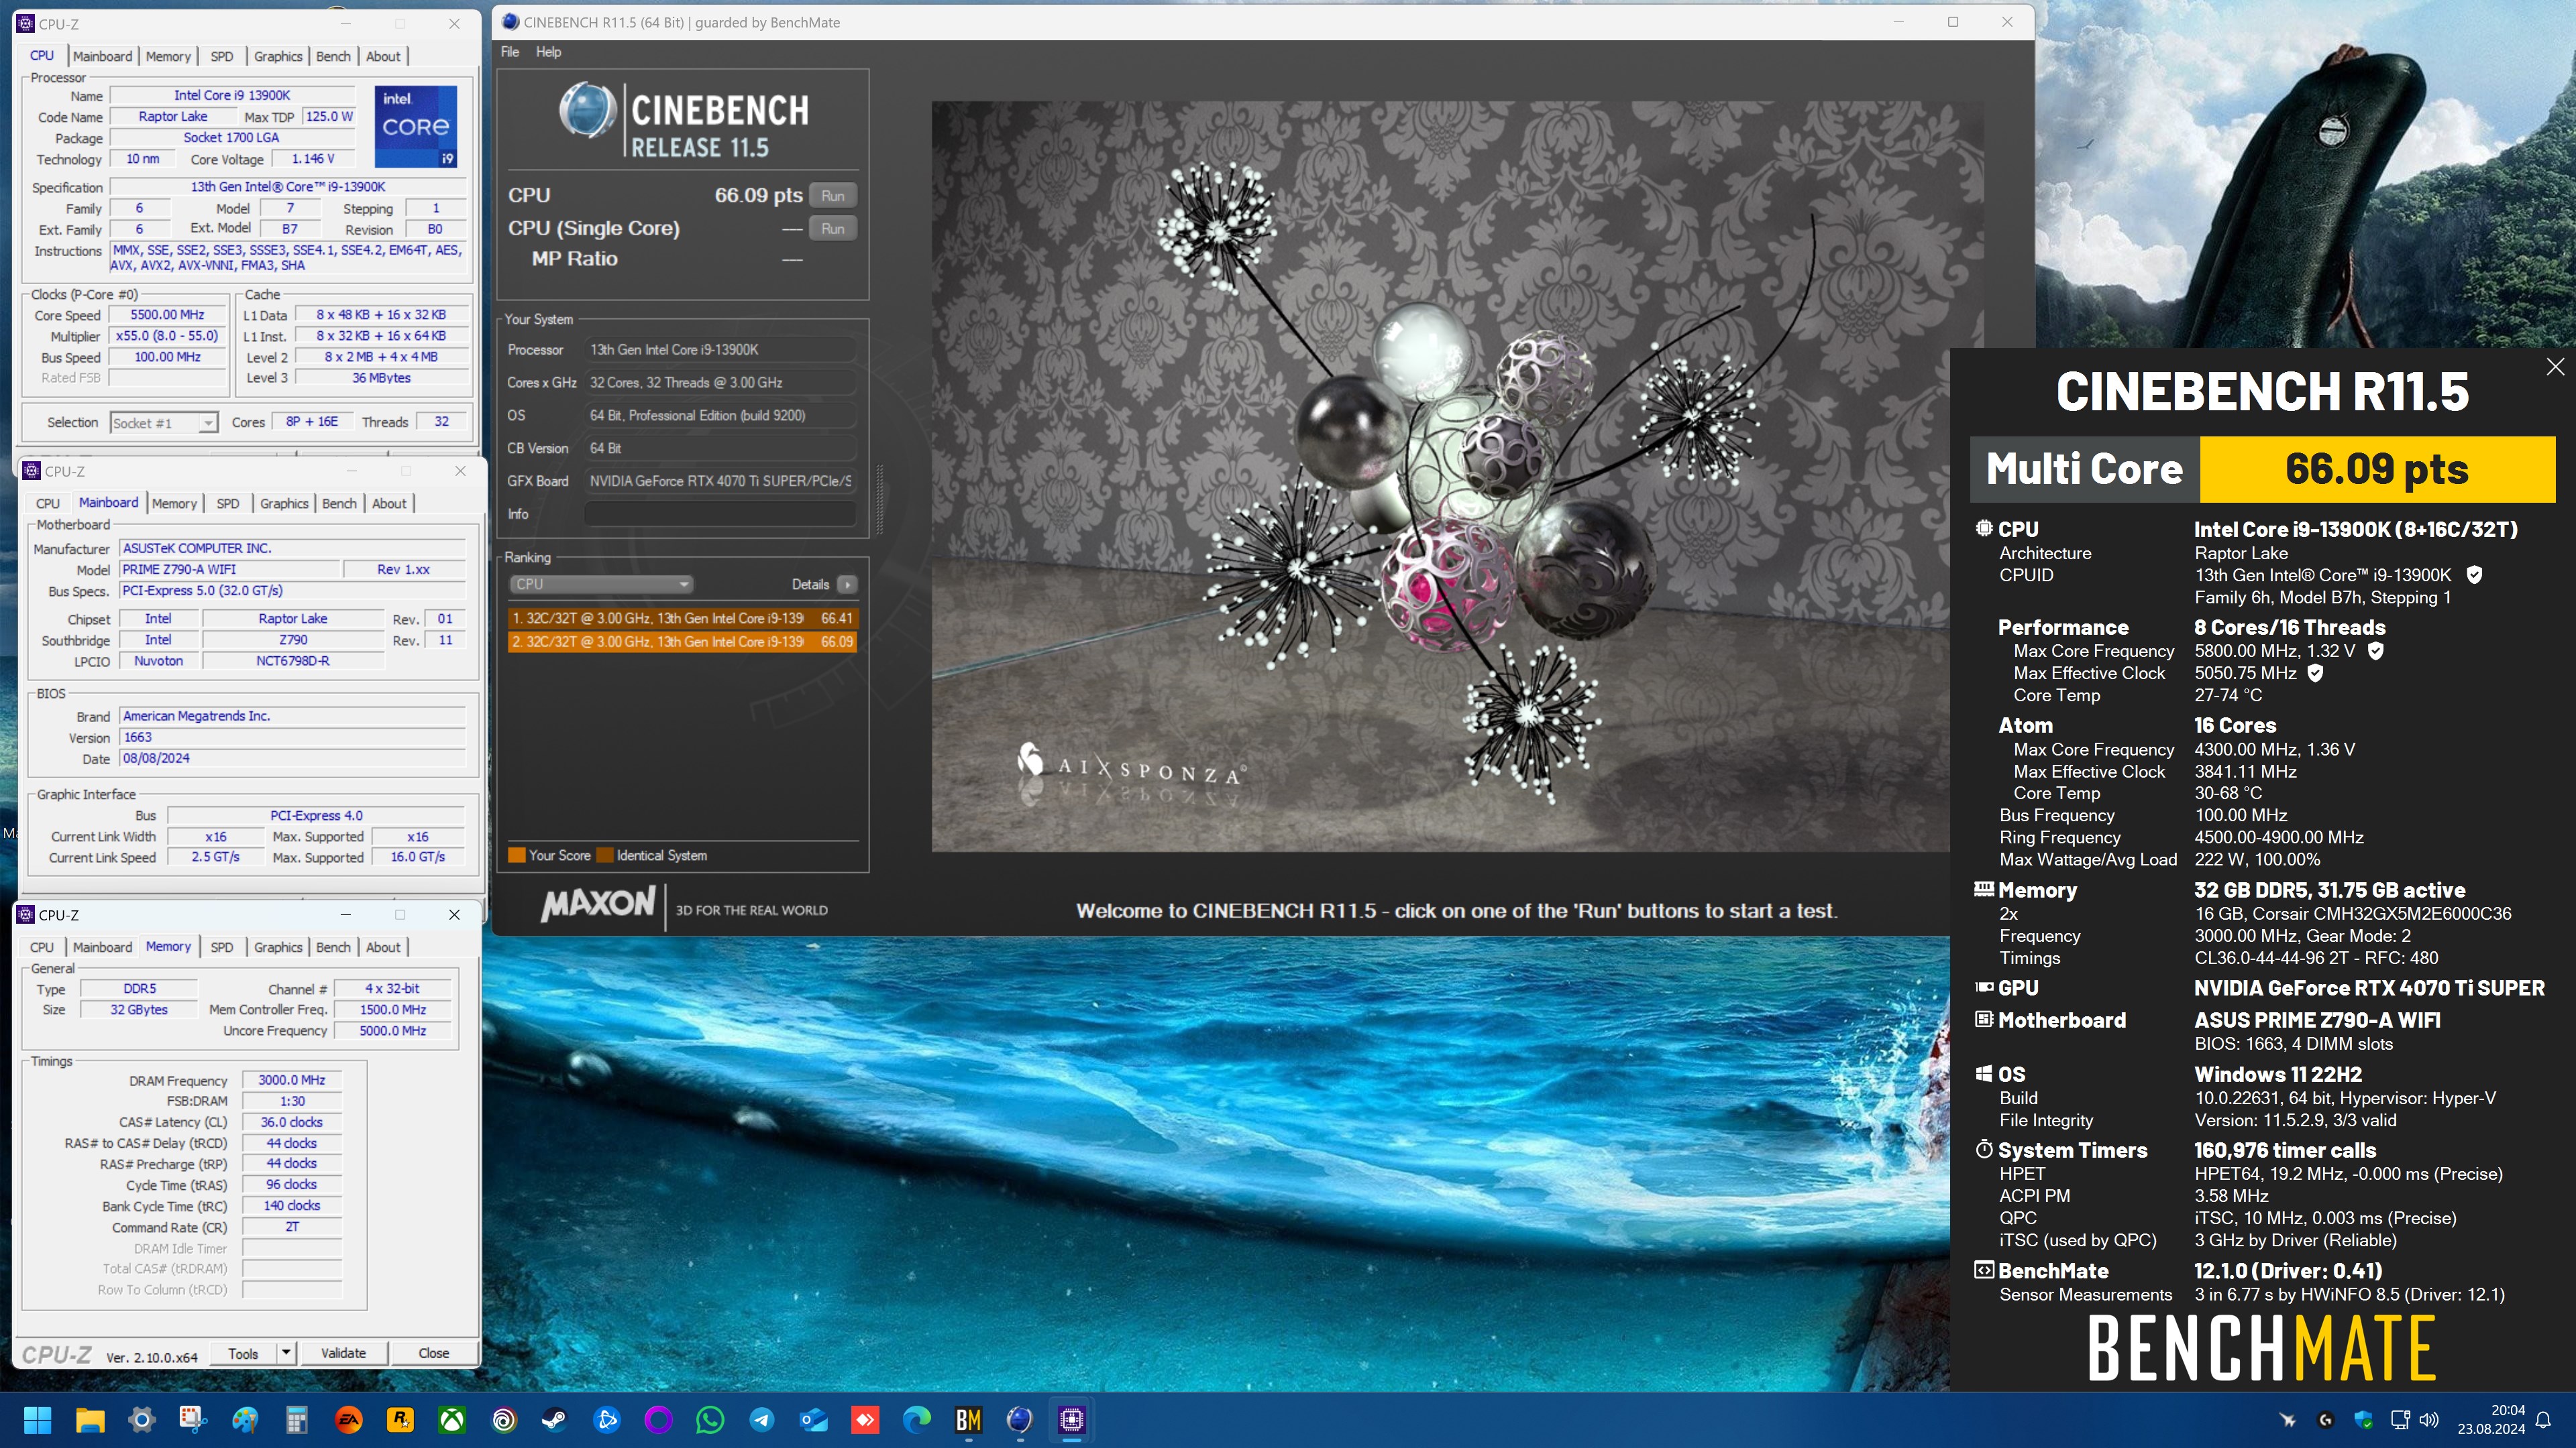The image size is (2576, 1448).
Task: Close the BenchMate result panel
Action: [x=2555, y=367]
